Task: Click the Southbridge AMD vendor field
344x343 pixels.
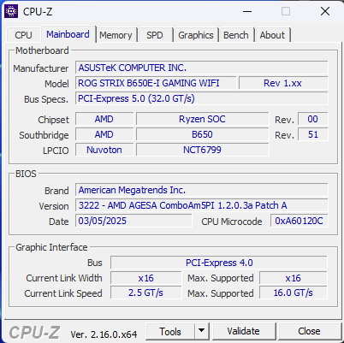Action: (x=104, y=134)
